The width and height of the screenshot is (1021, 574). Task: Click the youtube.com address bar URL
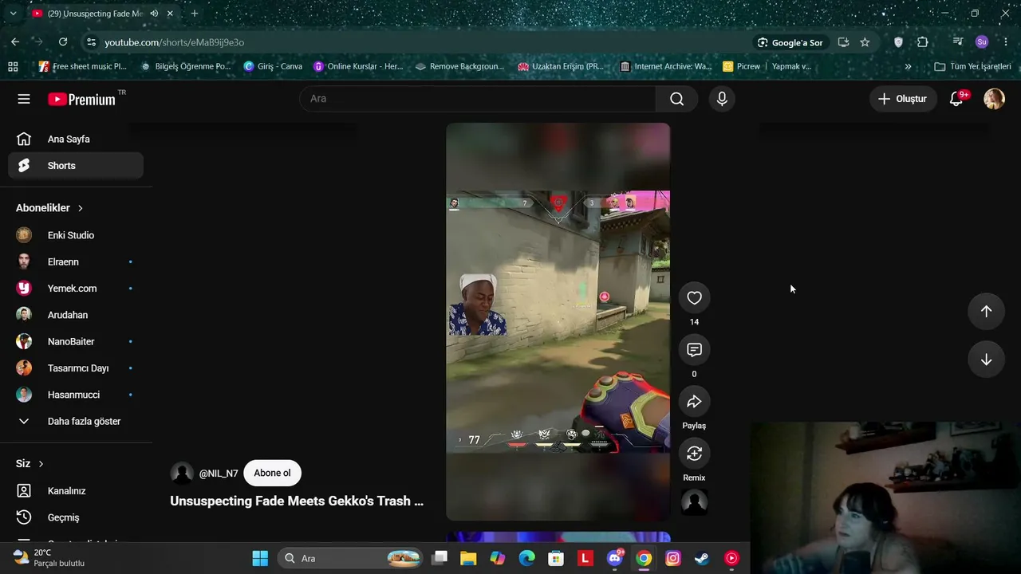point(174,42)
